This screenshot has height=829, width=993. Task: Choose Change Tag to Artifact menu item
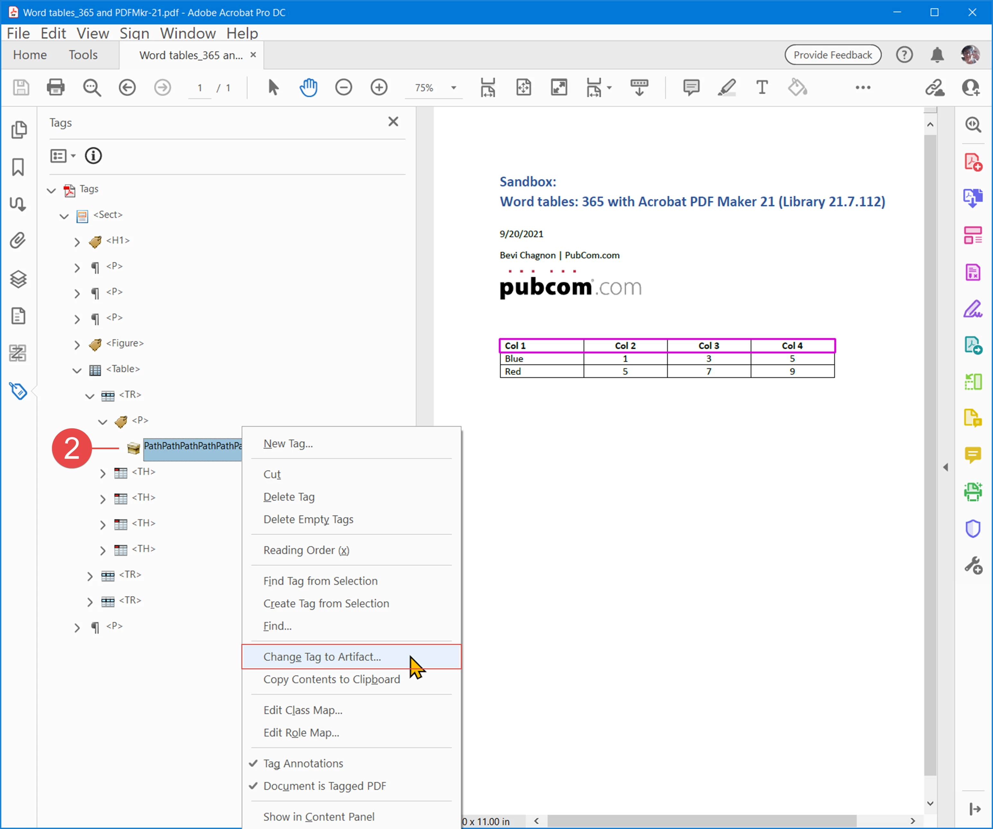322,656
